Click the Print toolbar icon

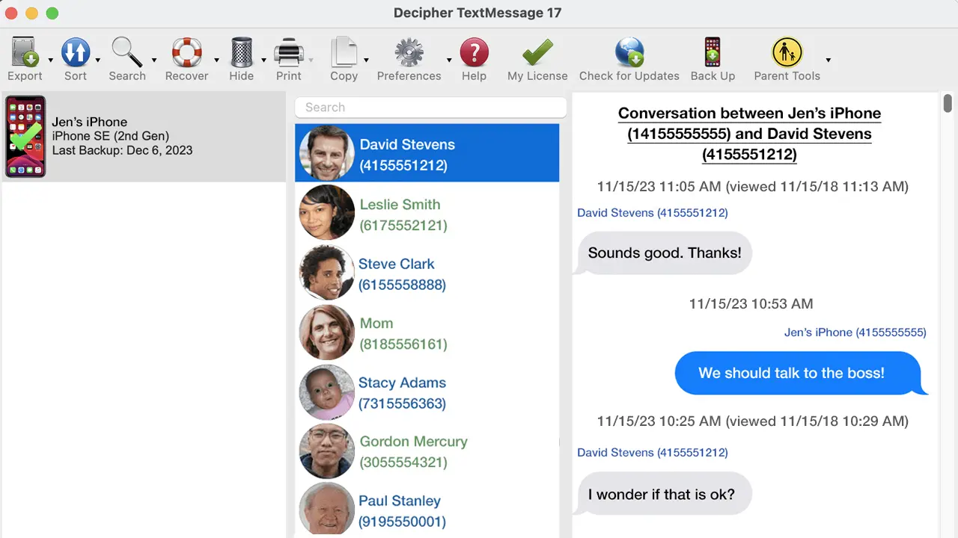pyautogui.click(x=288, y=53)
